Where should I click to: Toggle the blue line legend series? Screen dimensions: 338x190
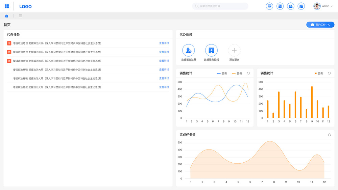click(222, 73)
